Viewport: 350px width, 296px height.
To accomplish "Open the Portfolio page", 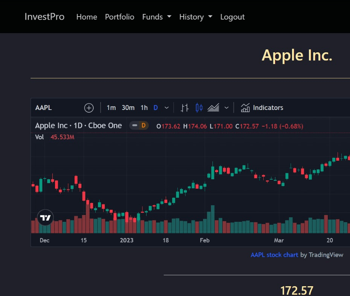I will point(120,17).
